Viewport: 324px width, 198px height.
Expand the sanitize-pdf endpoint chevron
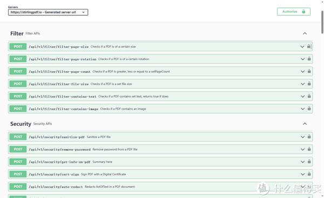303,137
